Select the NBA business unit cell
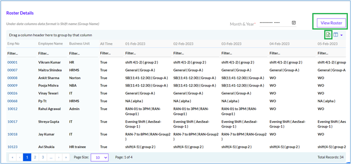 click(x=72, y=86)
